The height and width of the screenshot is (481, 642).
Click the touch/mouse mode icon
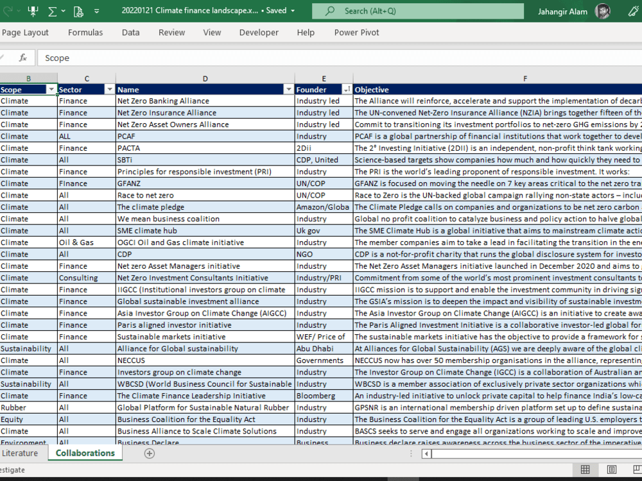tap(33, 11)
